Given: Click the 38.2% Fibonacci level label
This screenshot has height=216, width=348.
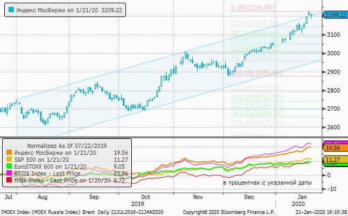Looking at the screenshot, I should coord(255,33).
